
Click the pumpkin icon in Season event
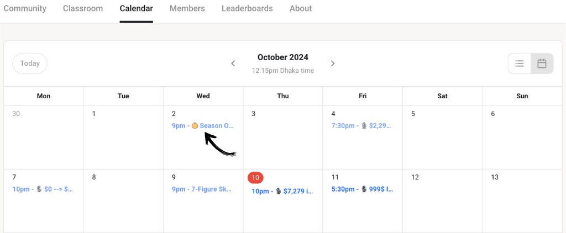195,125
